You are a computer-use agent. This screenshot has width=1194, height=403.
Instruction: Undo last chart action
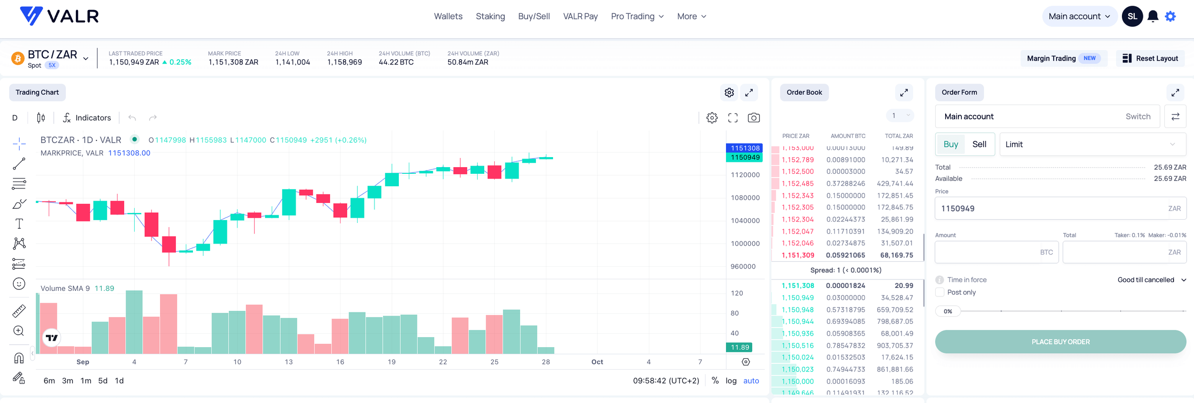[x=132, y=117]
